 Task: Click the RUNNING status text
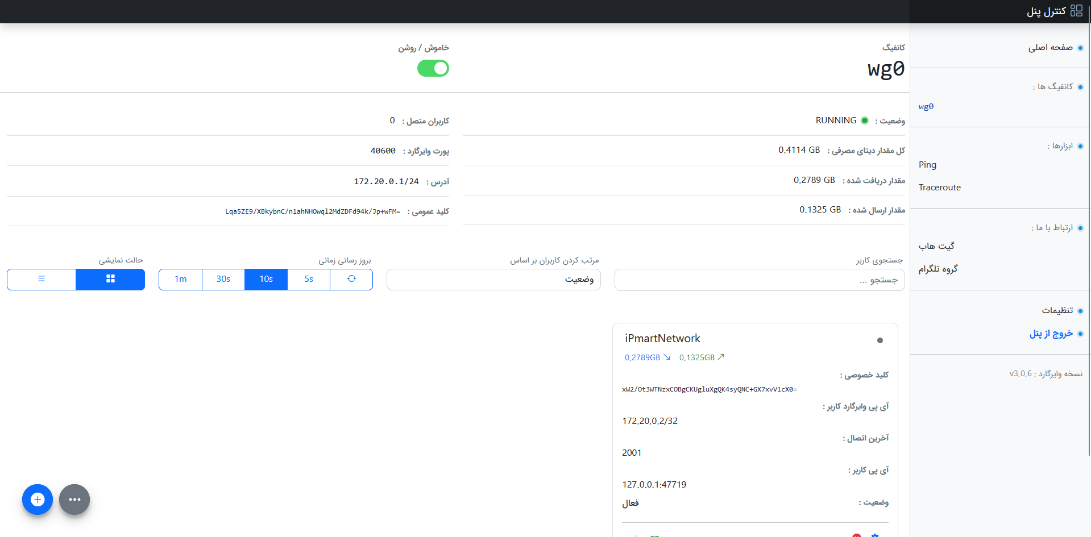click(836, 120)
